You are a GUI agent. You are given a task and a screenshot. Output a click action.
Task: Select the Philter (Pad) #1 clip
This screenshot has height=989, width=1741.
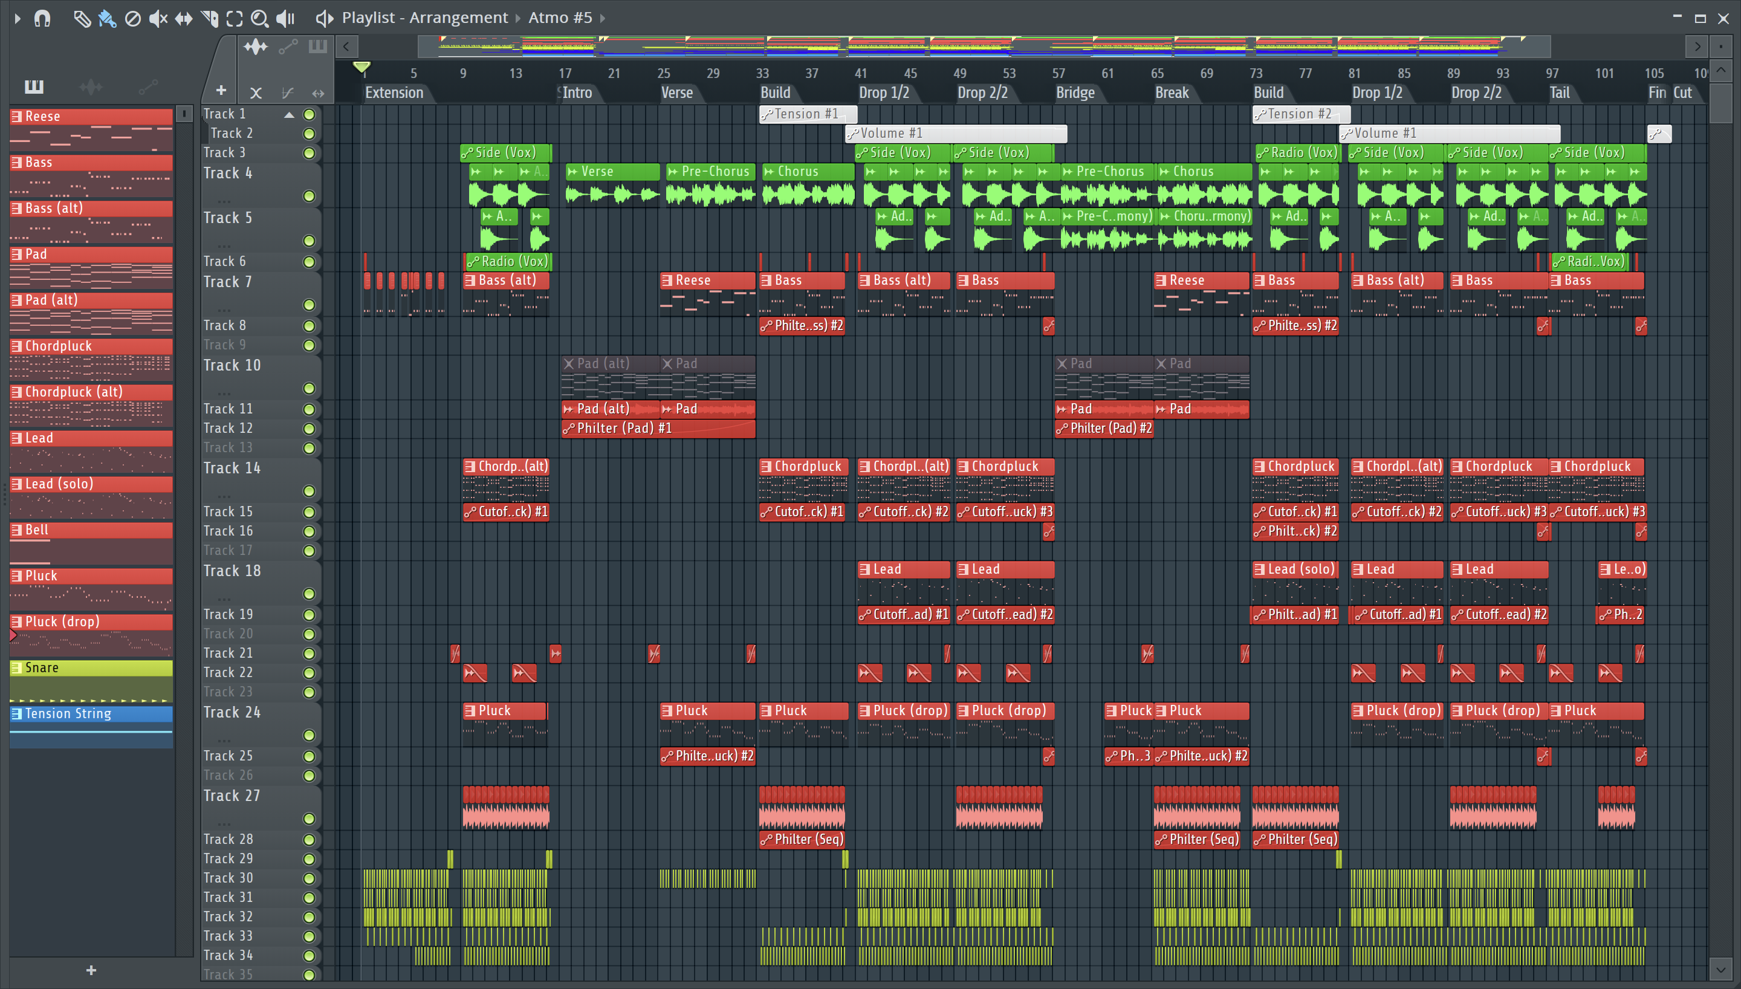point(658,429)
